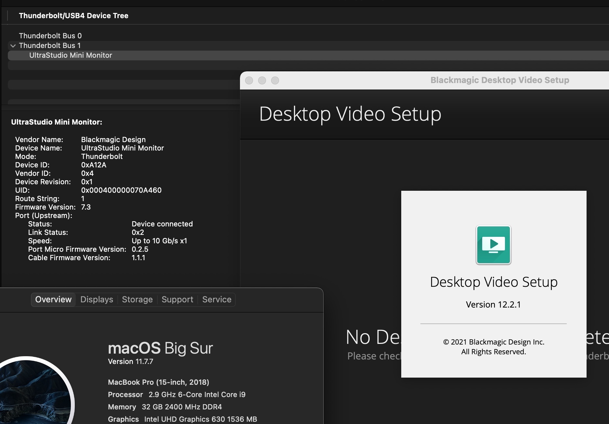
Task: Click Link Status value 0x2
Action: click(x=138, y=232)
